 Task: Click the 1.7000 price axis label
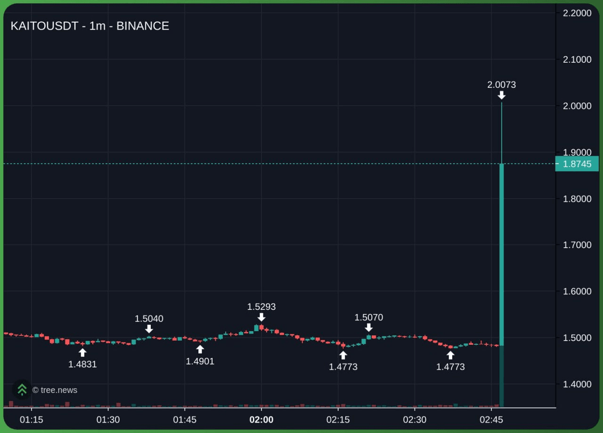tap(577, 245)
